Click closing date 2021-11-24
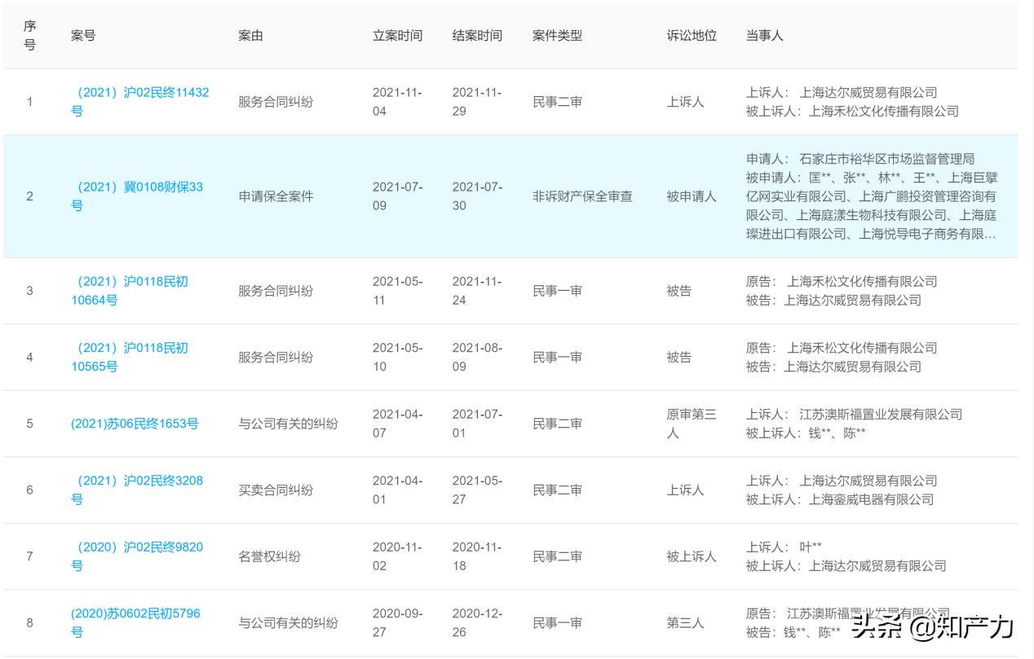This screenshot has width=1034, height=659. [x=477, y=291]
